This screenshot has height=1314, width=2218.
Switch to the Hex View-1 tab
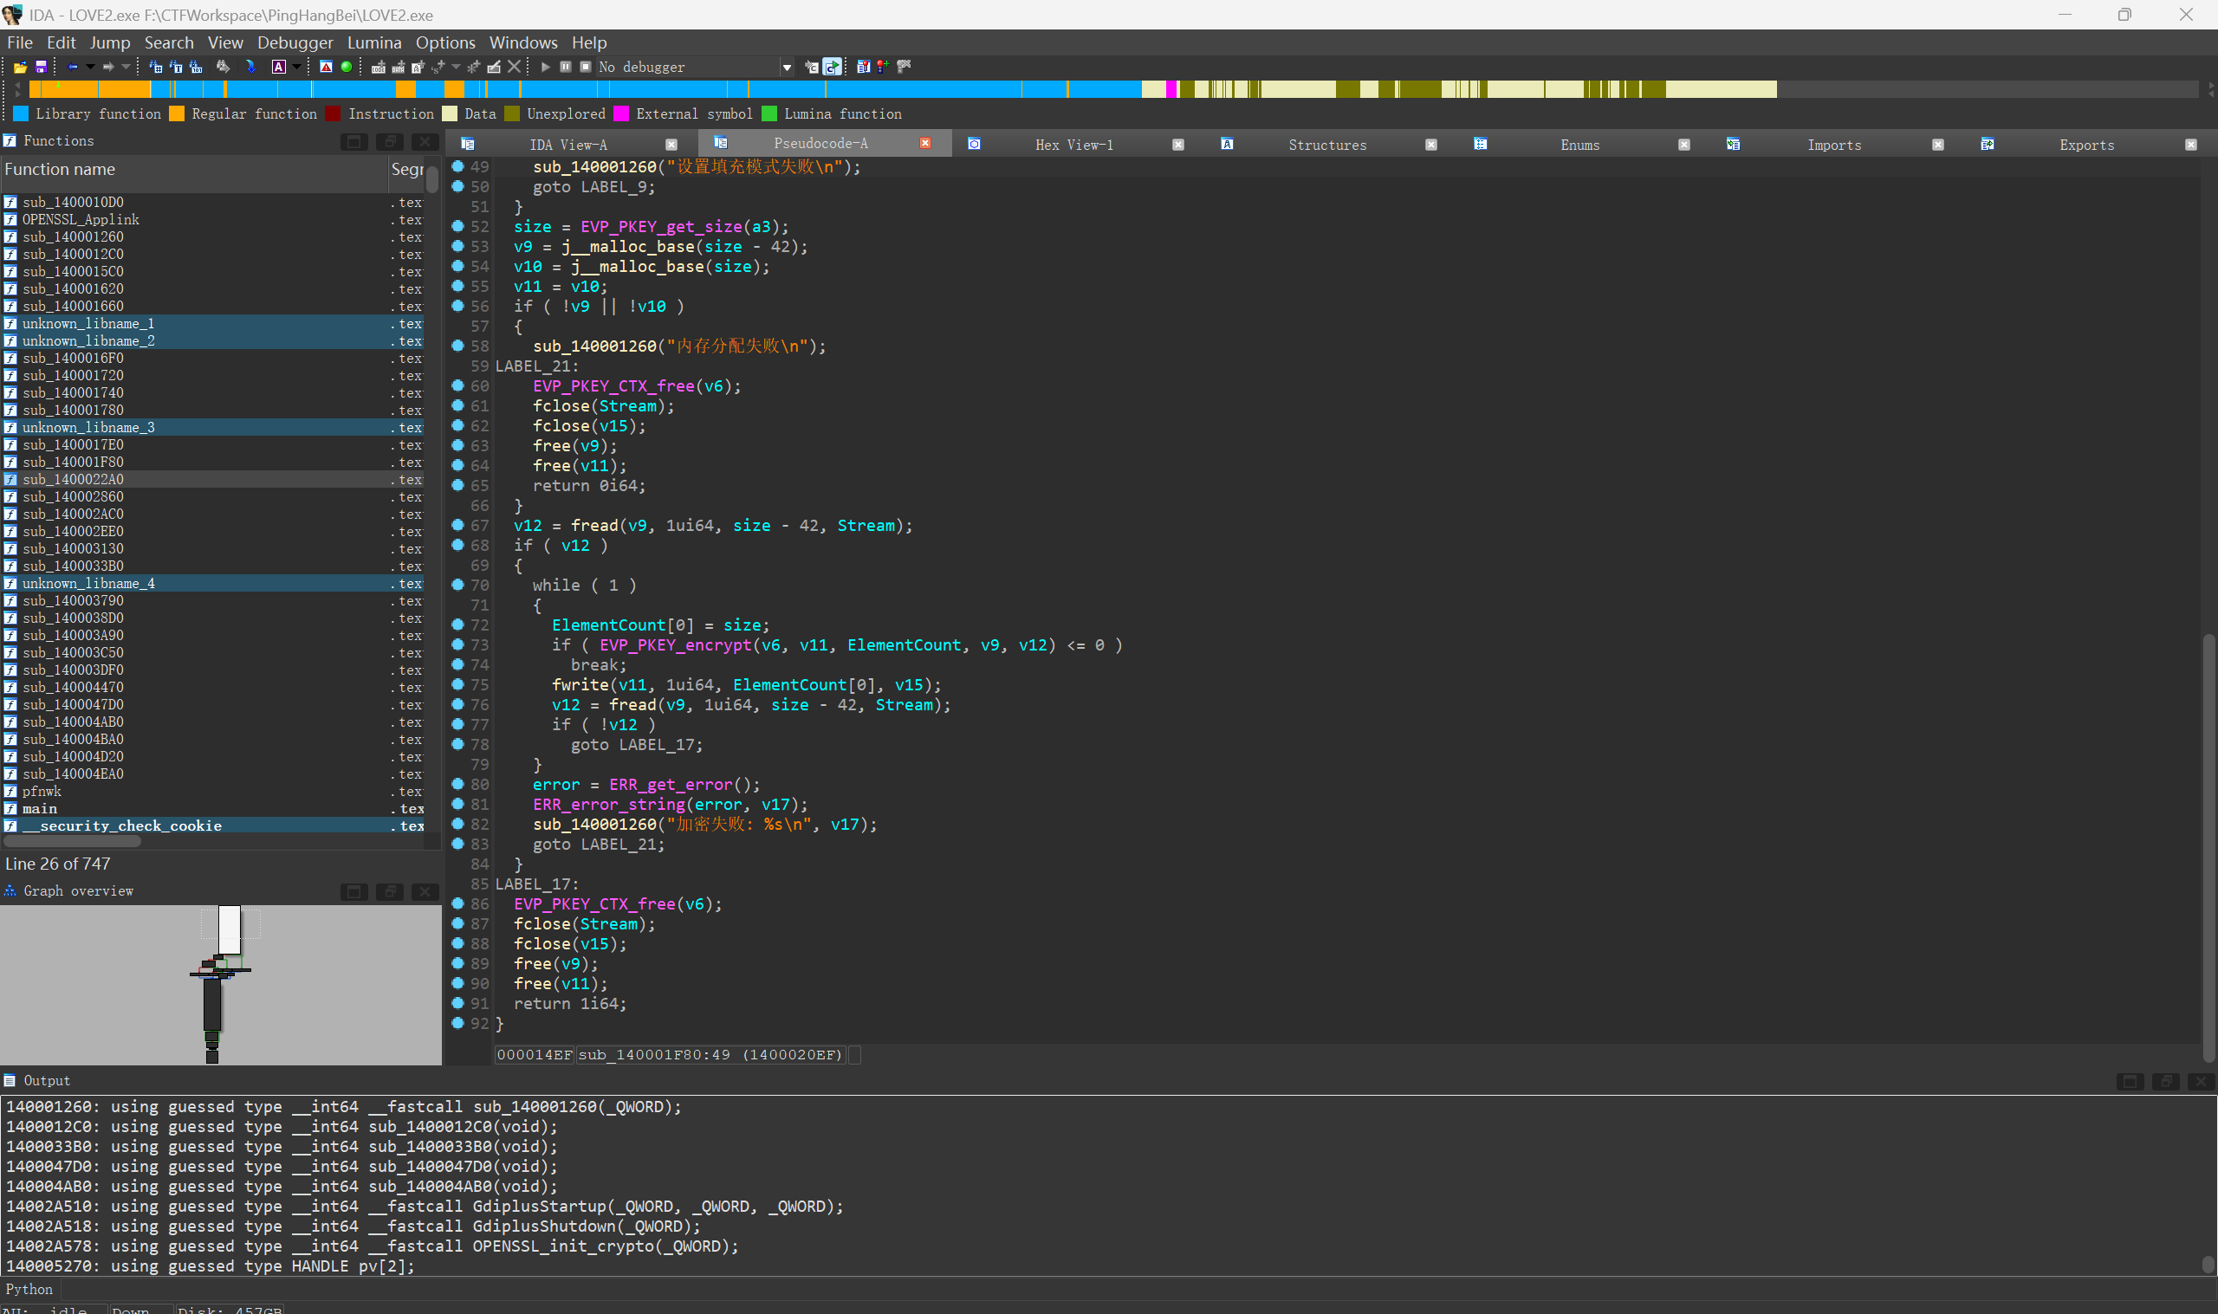tap(1074, 146)
